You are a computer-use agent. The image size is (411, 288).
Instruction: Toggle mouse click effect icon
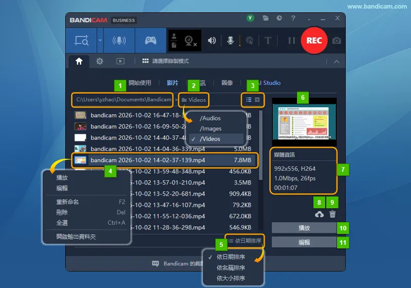(x=250, y=41)
